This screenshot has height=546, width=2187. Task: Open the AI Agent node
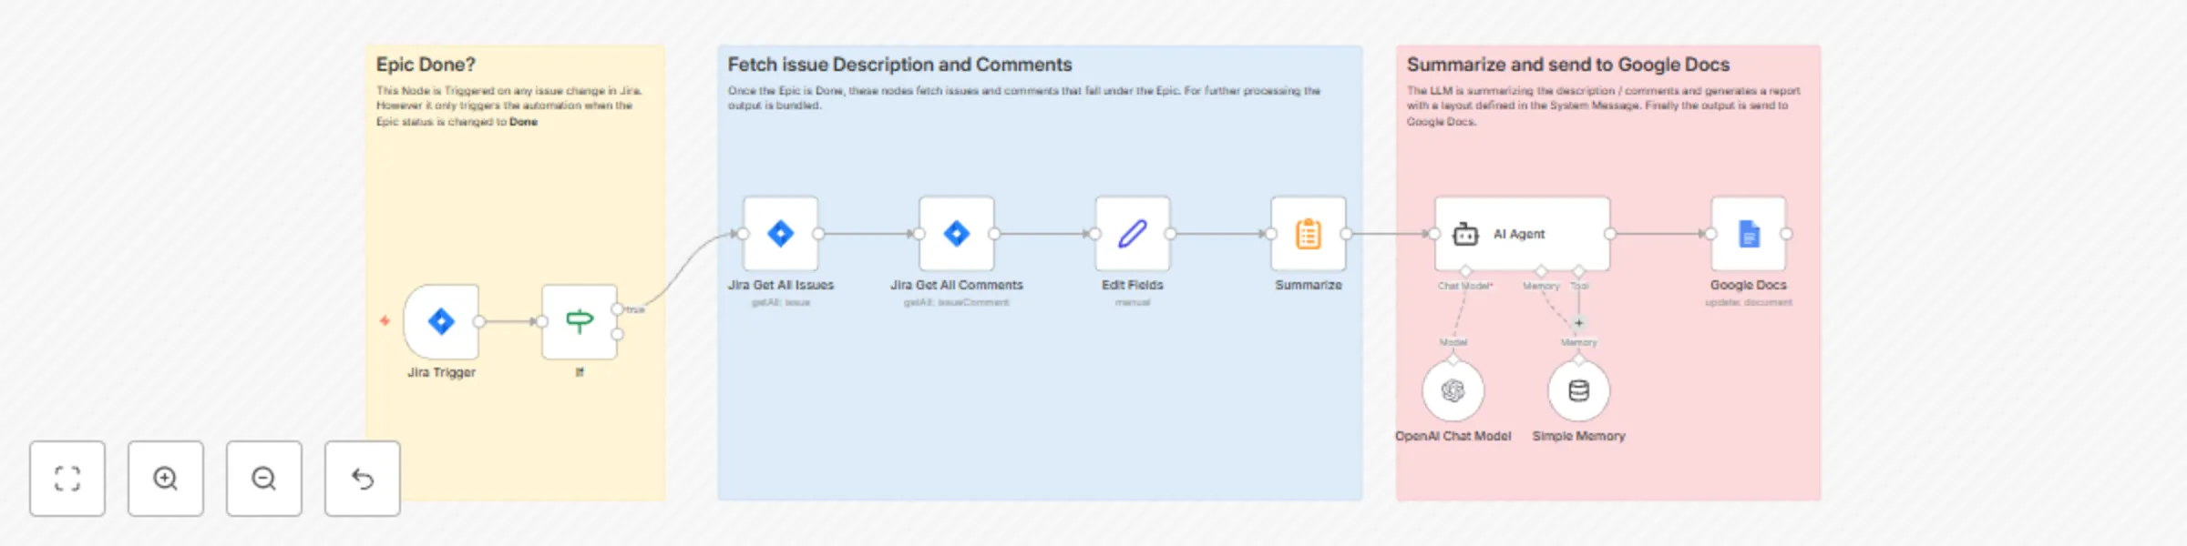coord(1523,234)
